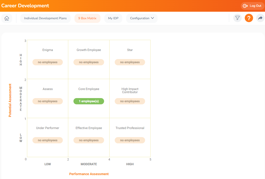Click no employees badge under Growth Employee
265x179 pixels.
[89, 62]
